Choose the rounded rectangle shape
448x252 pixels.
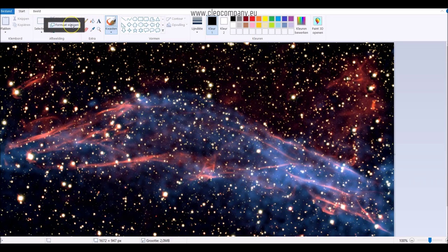point(146,19)
